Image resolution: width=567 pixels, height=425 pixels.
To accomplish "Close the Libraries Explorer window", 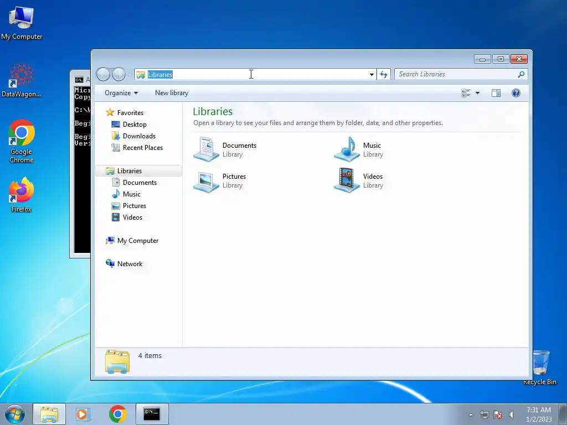I will [x=519, y=59].
